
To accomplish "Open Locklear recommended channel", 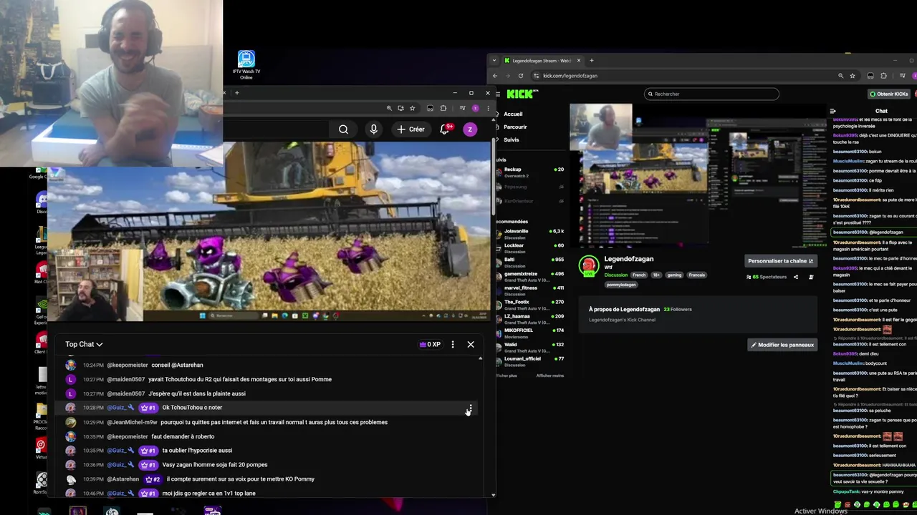I will pyautogui.click(x=530, y=248).
